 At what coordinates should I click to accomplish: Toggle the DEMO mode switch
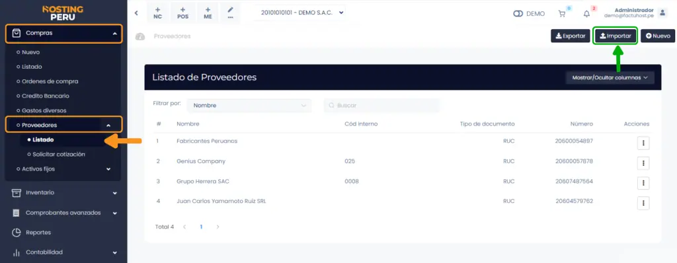pos(518,14)
